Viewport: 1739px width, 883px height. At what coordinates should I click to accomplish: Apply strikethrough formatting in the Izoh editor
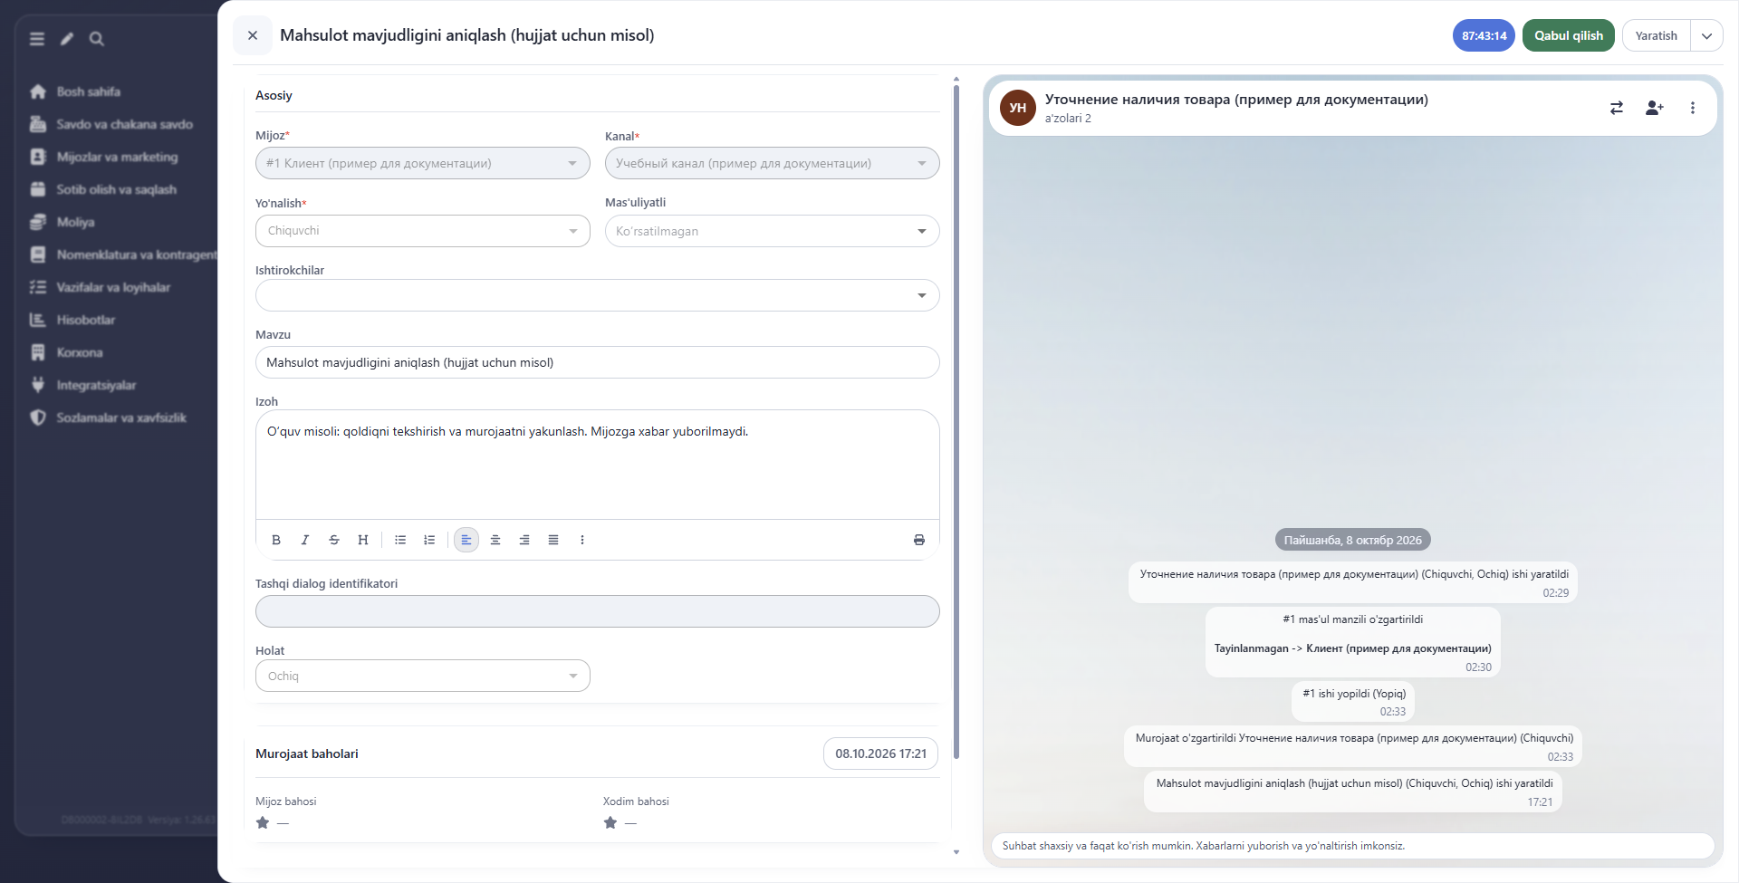334,540
